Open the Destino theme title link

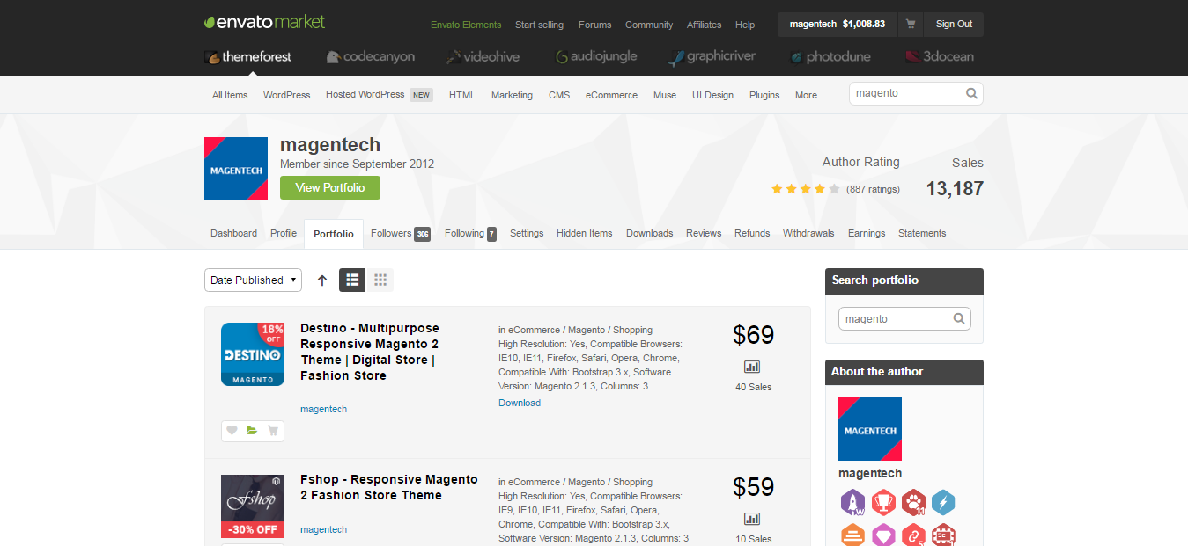(x=370, y=352)
